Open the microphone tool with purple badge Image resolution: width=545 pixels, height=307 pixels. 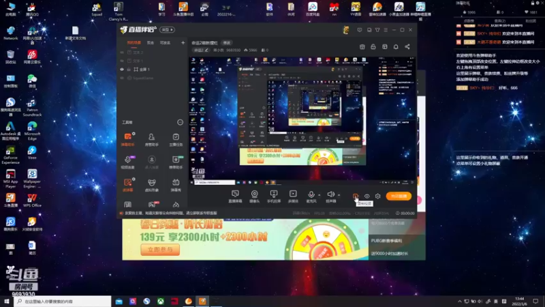tap(128, 162)
